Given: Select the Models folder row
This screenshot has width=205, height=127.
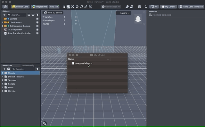Looking at the screenshot, I should pyautogui.click(x=20, y=73).
